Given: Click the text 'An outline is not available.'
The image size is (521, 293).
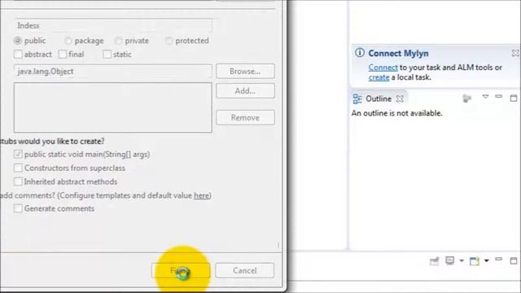Looking at the screenshot, I should tap(396, 113).
